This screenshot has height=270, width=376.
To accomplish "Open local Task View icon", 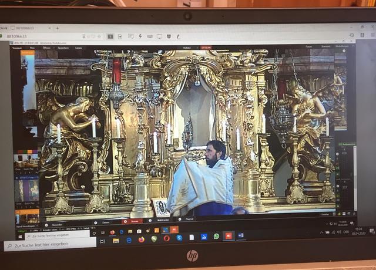I will click(x=102, y=241).
